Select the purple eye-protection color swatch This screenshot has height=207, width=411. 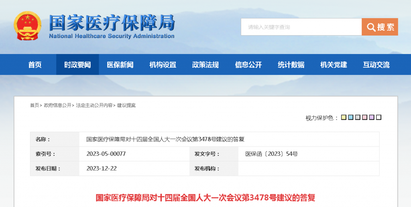(372, 117)
